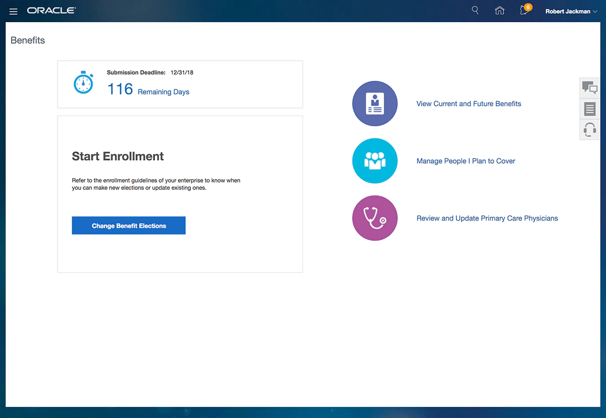Open notifications with the 6 badge
This screenshot has width=606, height=418.
[x=525, y=11]
